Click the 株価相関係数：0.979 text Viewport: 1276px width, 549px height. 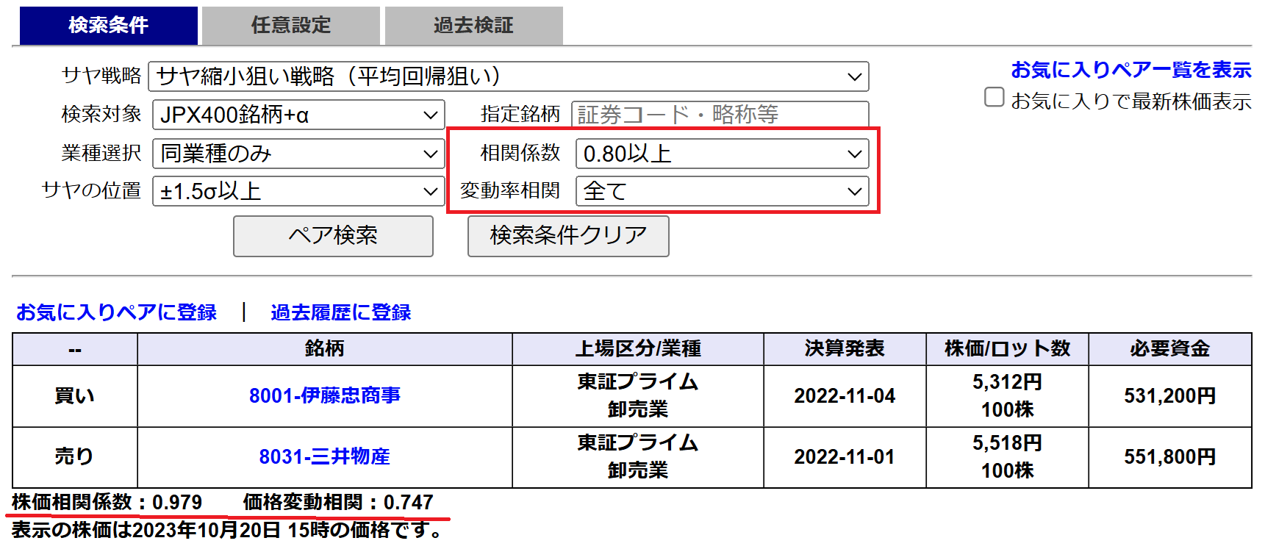click(x=107, y=503)
